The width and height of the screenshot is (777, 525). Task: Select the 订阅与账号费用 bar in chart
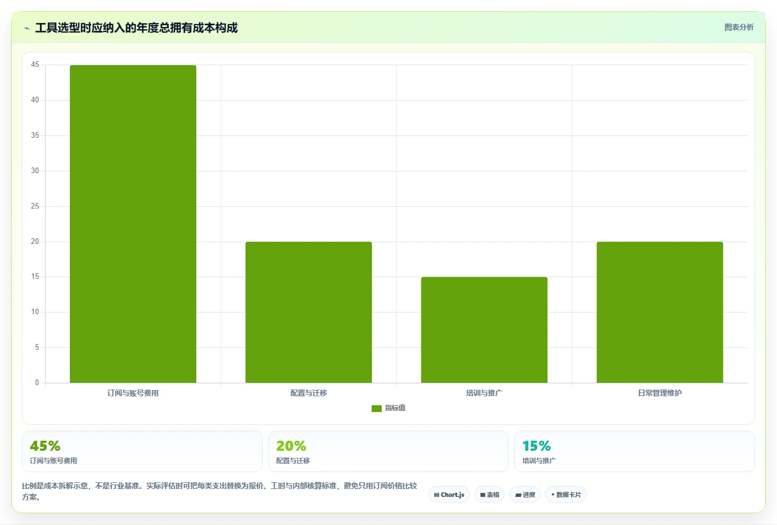[133, 224]
